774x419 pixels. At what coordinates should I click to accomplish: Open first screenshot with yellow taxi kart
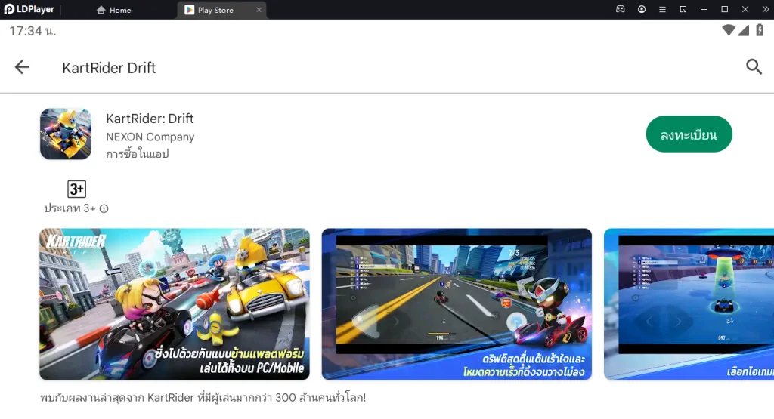point(175,304)
